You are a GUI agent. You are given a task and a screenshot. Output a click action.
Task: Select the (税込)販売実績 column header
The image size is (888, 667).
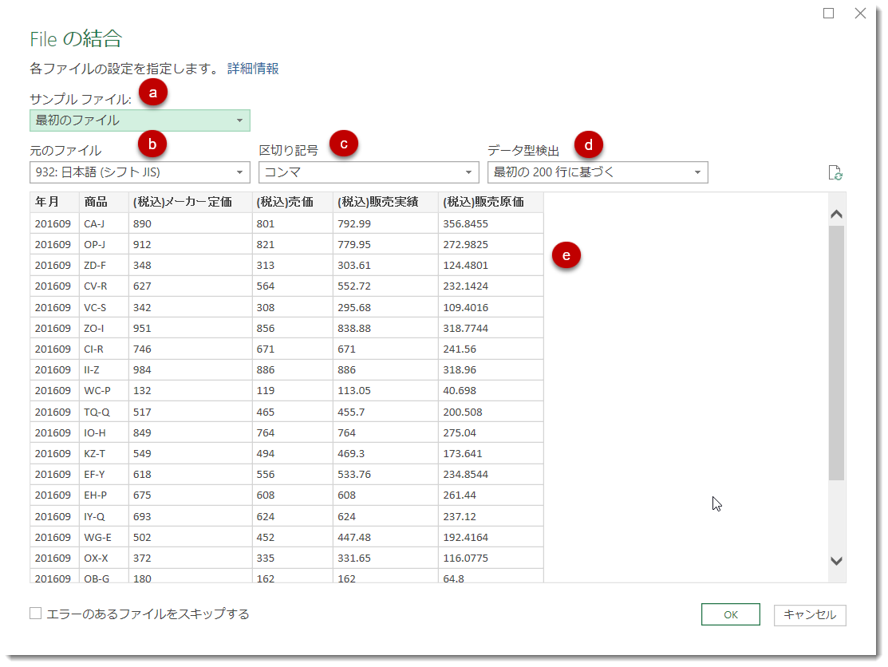pyautogui.click(x=385, y=202)
